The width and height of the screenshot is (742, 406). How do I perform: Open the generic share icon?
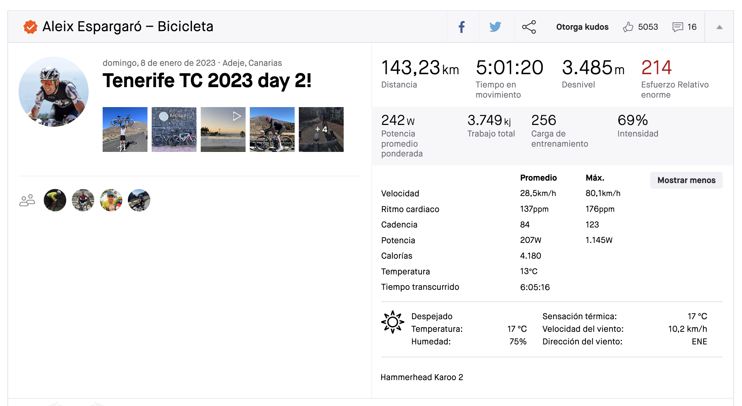point(529,27)
